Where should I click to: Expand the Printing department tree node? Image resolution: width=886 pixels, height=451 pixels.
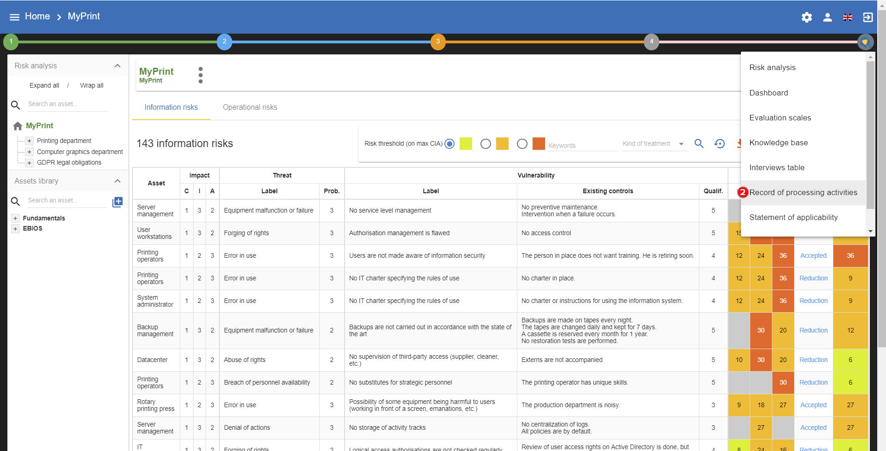coord(30,141)
